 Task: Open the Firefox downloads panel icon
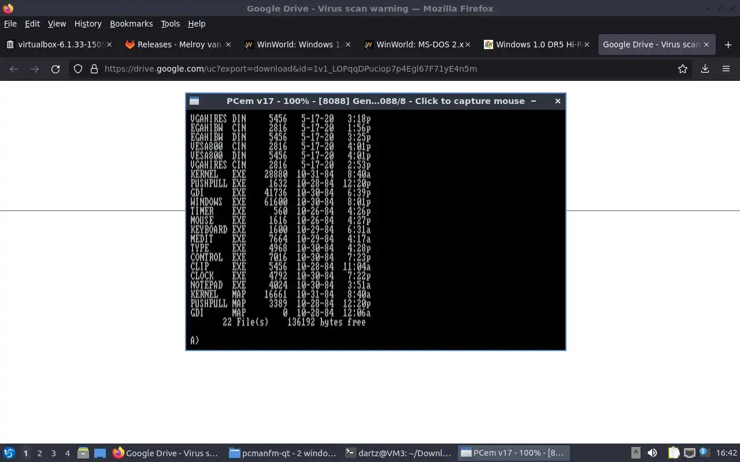click(x=705, y=69)
